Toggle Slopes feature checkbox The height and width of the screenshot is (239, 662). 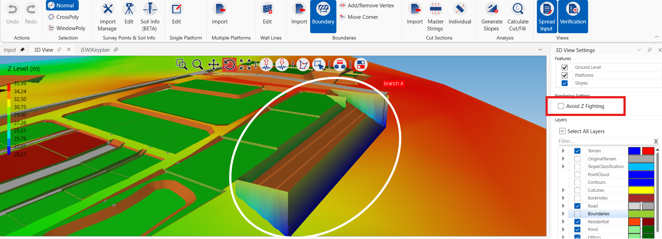click(564, 83)
